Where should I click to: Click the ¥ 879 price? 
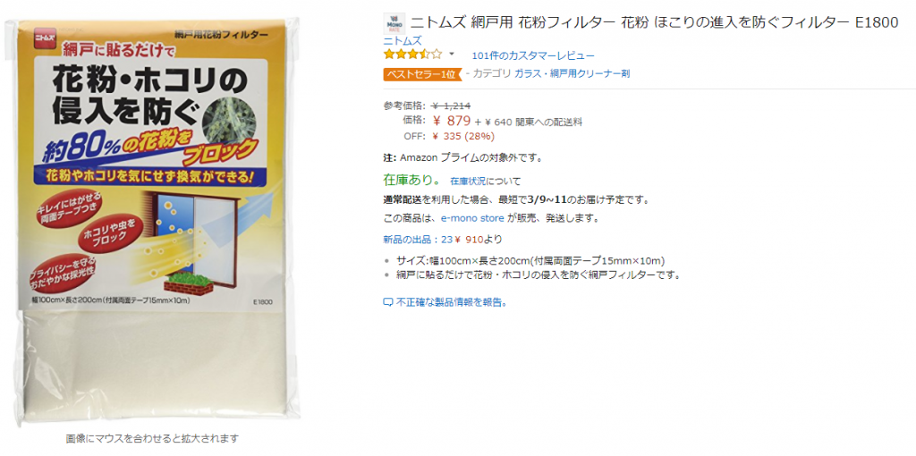click(x=452, y=121)
